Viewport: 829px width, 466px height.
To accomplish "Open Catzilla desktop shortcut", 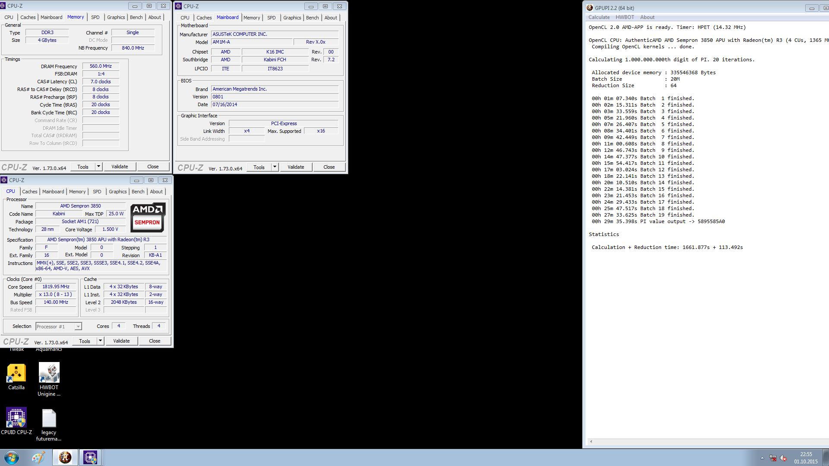I will click(x=16, y=377).
